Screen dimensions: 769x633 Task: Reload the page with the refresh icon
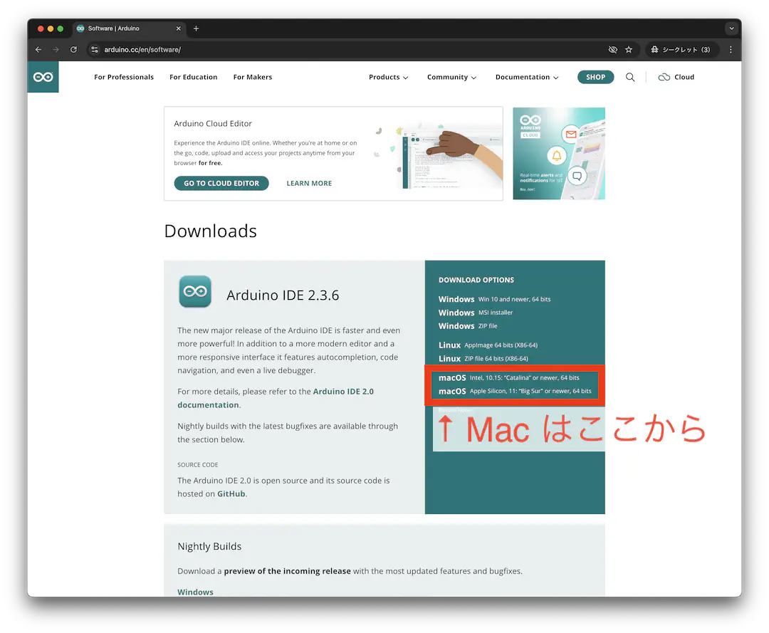coord(73,50)
